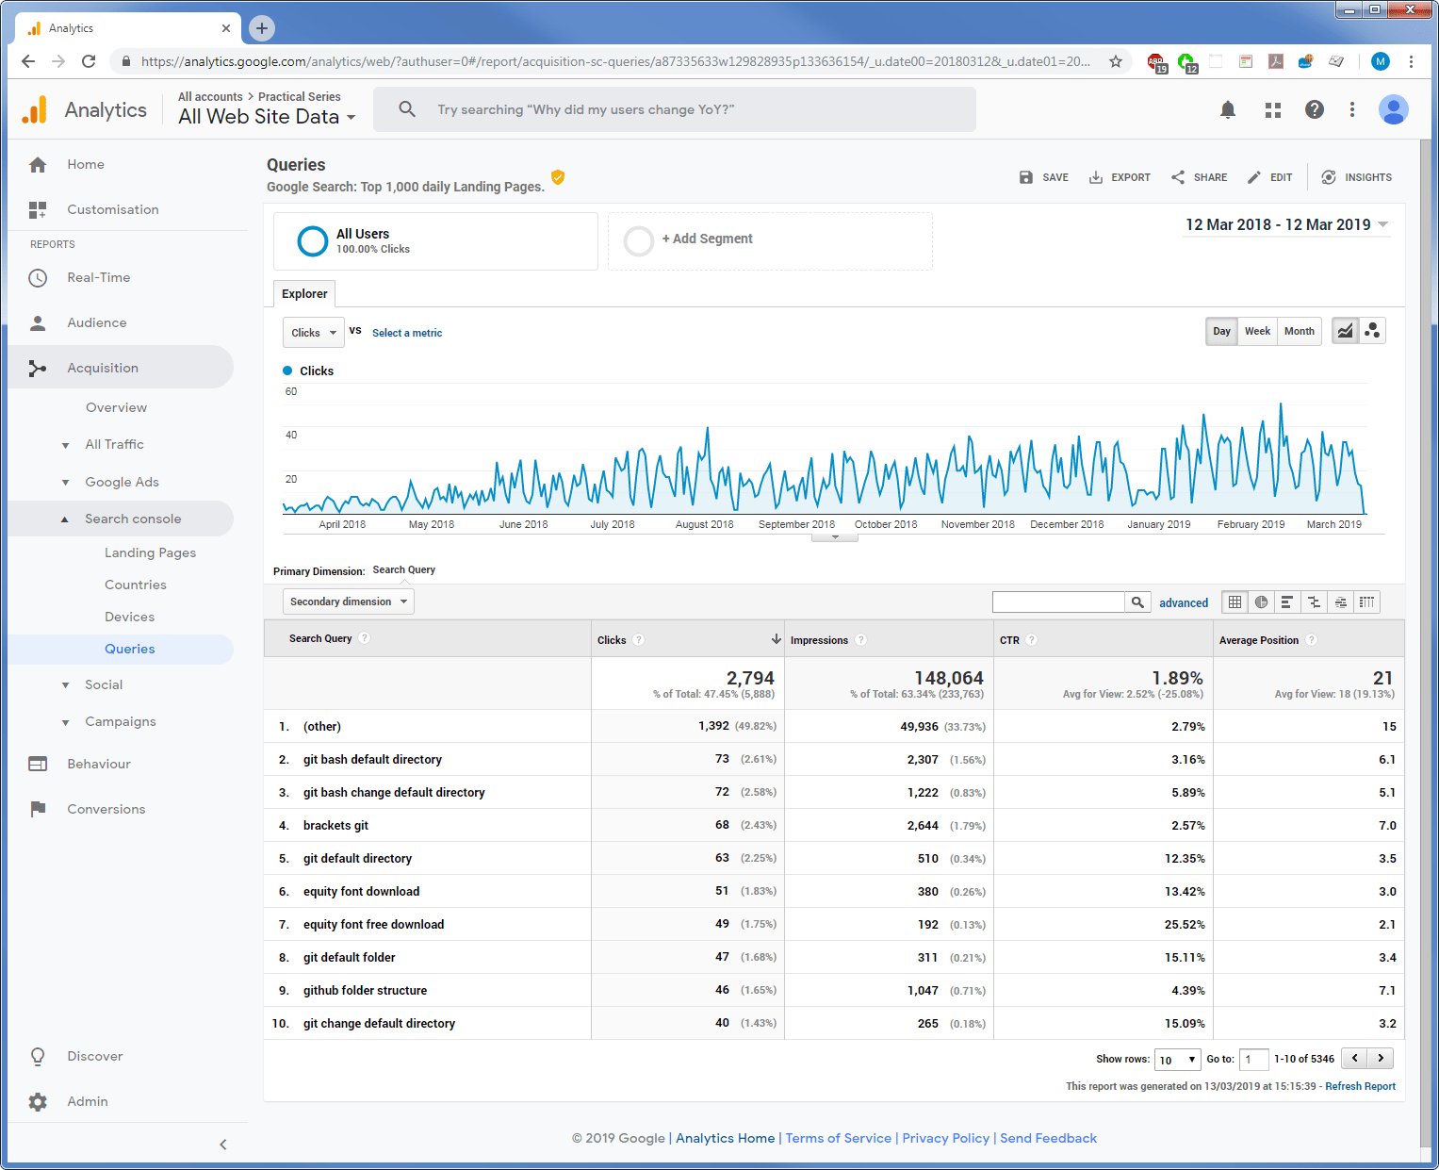Click Refresh Report link
1439x1170 pixels.
(1360, 1086)
